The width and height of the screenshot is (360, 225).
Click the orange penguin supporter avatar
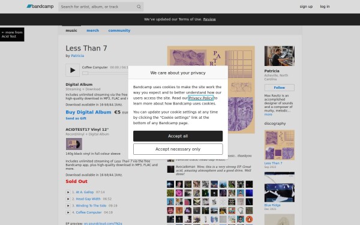pos(249,219)
